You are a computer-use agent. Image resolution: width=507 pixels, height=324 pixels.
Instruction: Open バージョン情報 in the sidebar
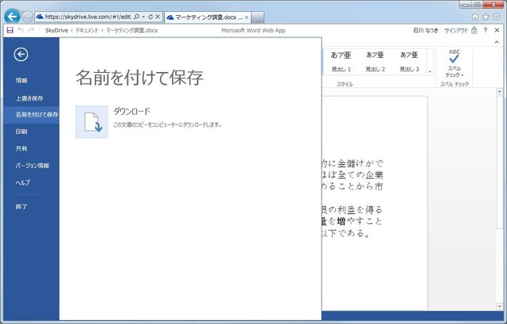(32, 166)
